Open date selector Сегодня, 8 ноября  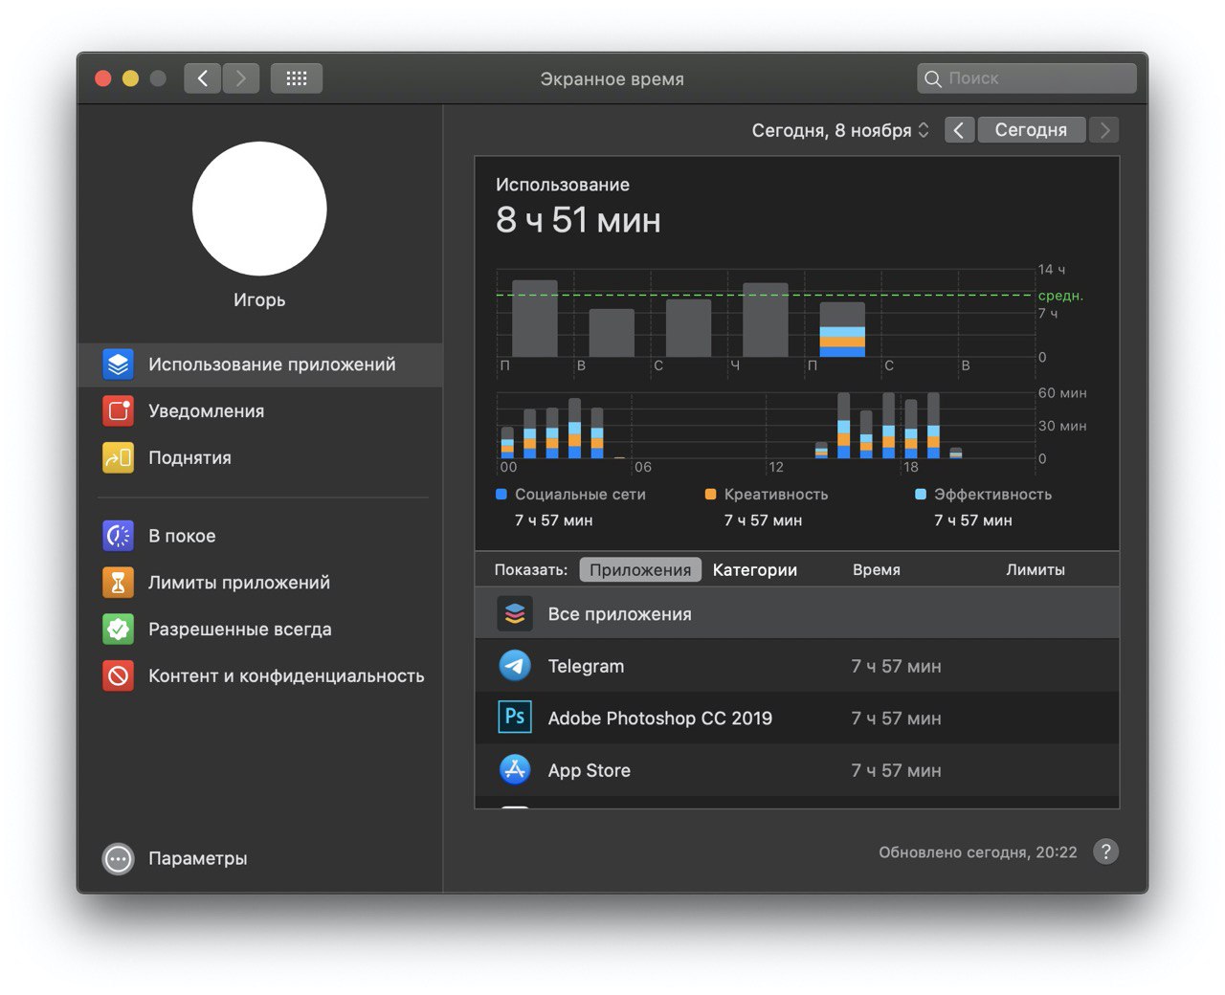[840, 130]
